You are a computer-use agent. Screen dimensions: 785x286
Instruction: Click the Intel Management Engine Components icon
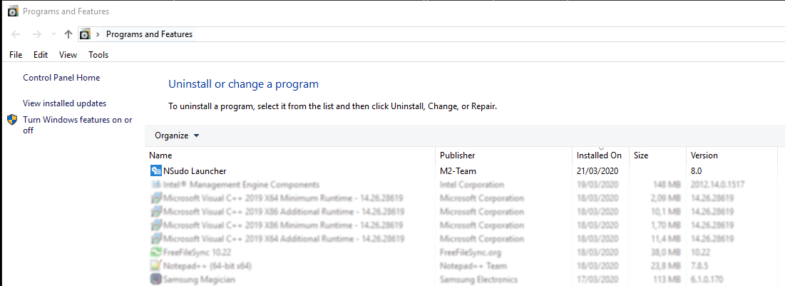click(x=155, y=184)
